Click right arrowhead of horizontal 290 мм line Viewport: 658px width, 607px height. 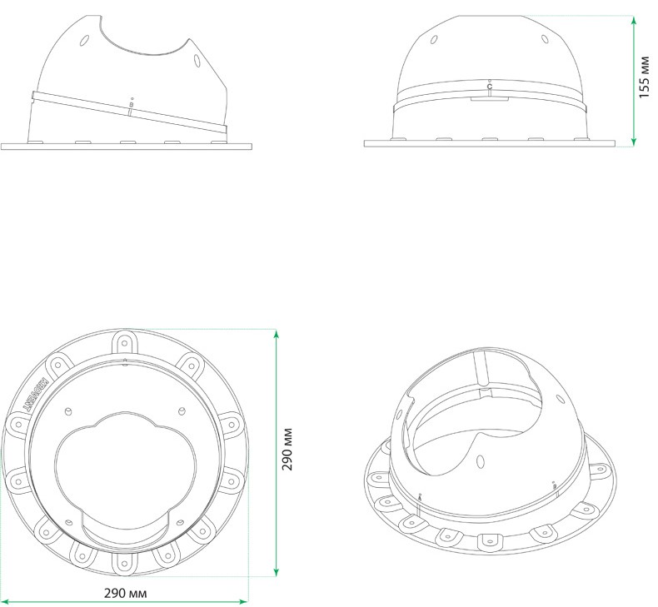(244, 600)
